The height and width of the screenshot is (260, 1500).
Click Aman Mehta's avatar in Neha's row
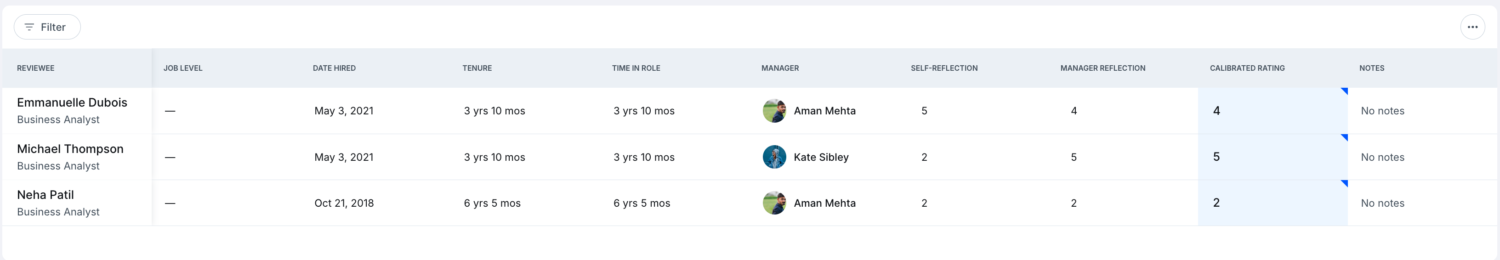[x=774, y=203]
